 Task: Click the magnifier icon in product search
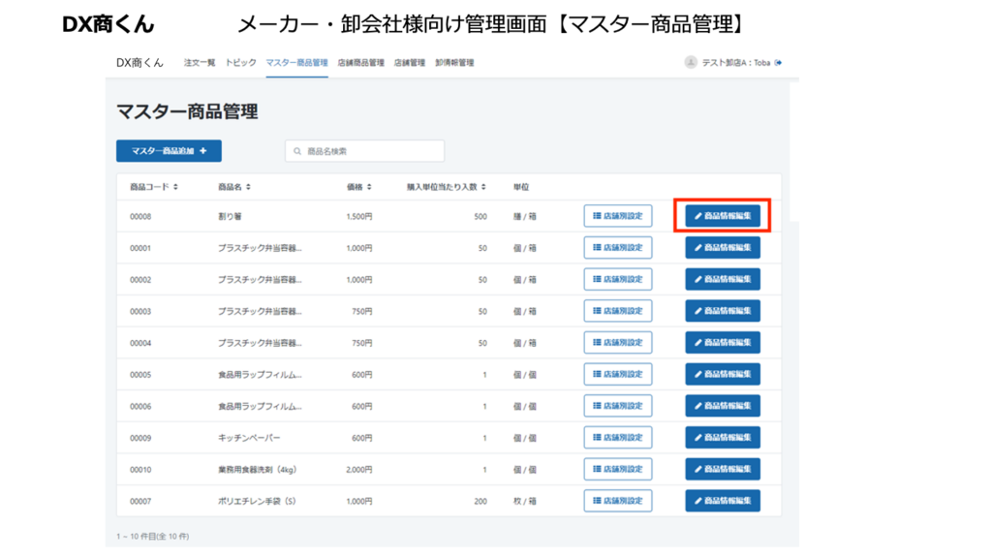click(297, 151)
